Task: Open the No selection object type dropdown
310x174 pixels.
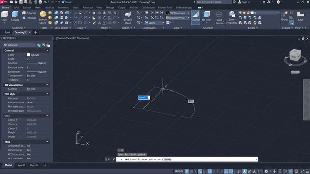Action: (19, 45)
